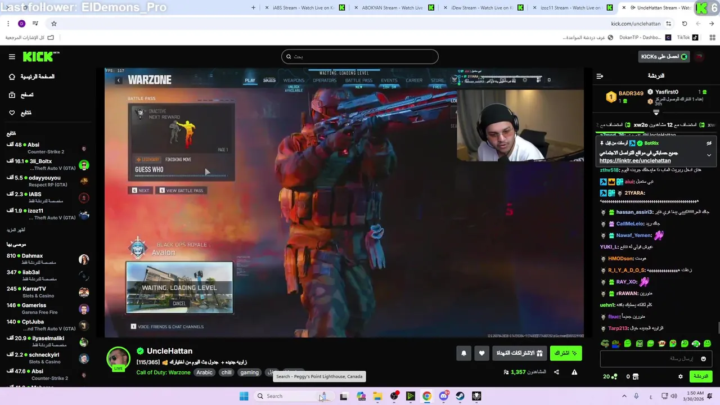Open Windows Start menu

pyautogui.click(x=244, y=396)
